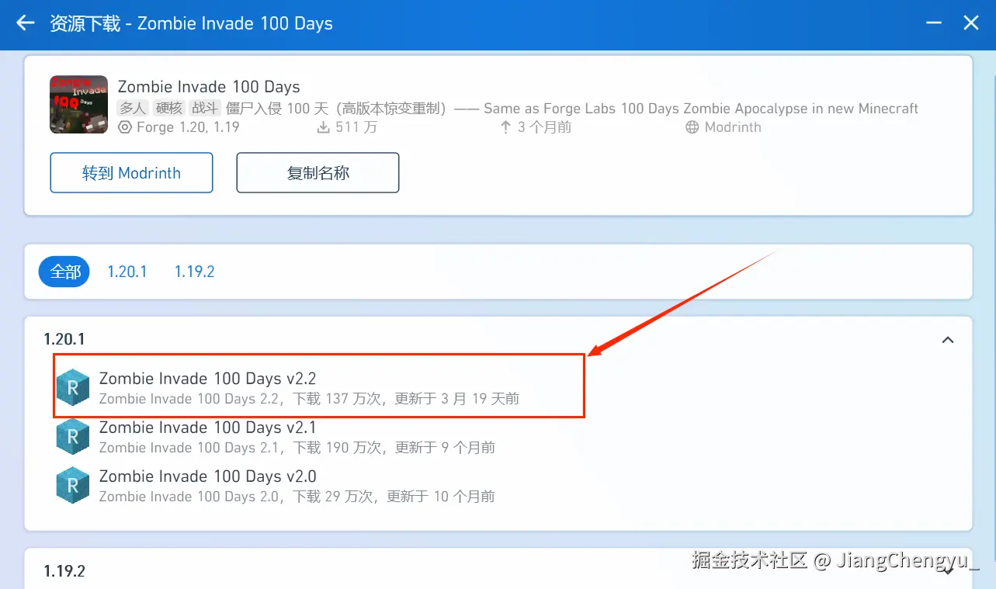Viewport: 996px width, 589px height.
Task: Click the Forge loader icon next to 1.20, 1.19
Action: point(125,127)
